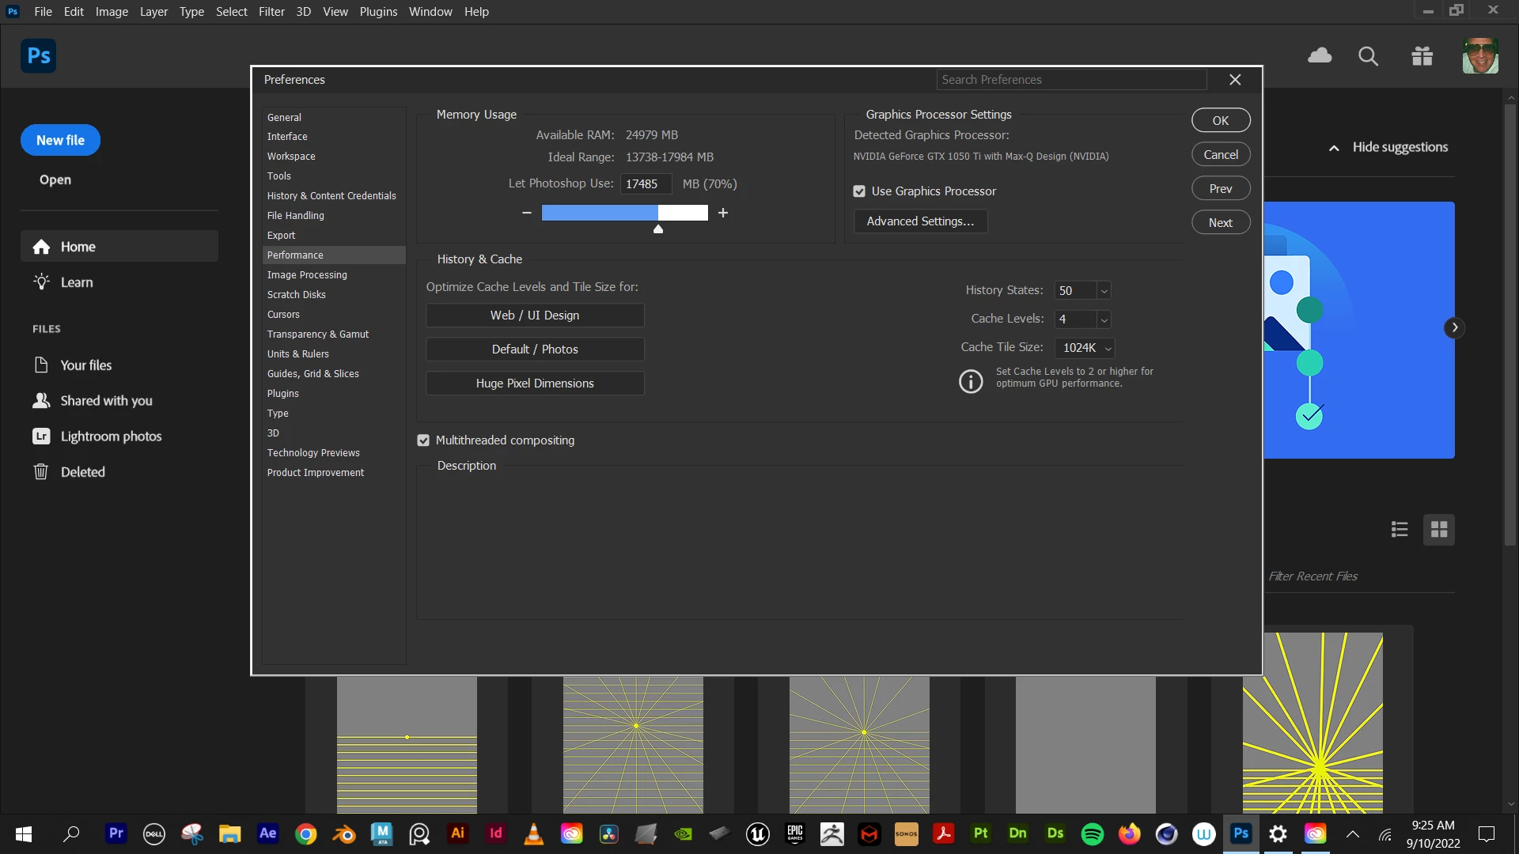Screen dimensions: 1519x854
Task: Click the cloud storage icon
Action: pos(1320,55)
